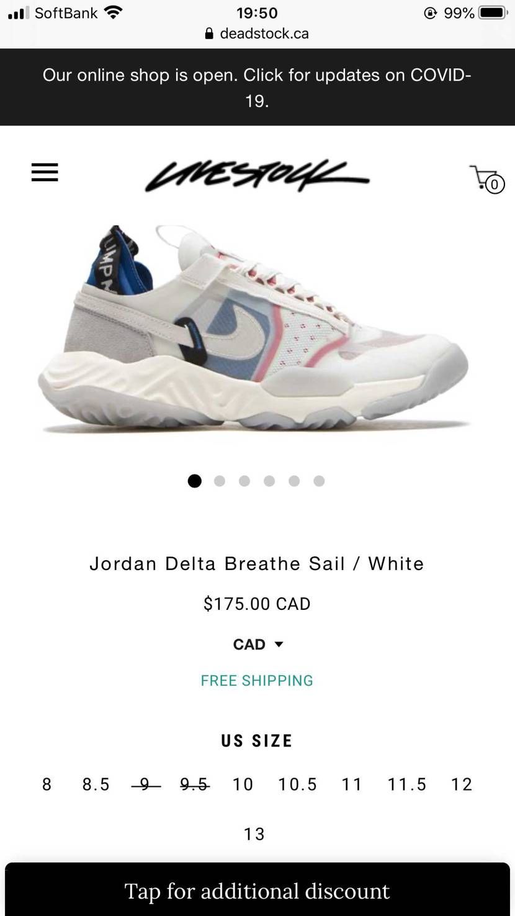Viewport: 515px width, 916px height.
Task: Tap the Livestock logo
Action: tap(257, 175)
